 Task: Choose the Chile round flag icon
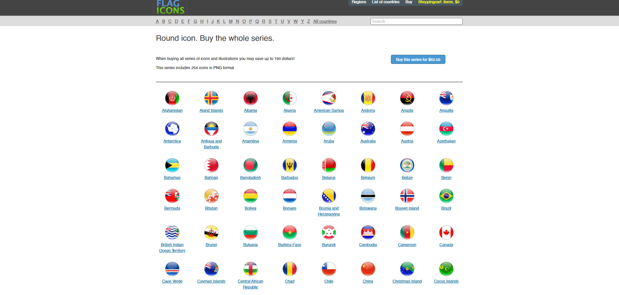(x=329, y=269)
